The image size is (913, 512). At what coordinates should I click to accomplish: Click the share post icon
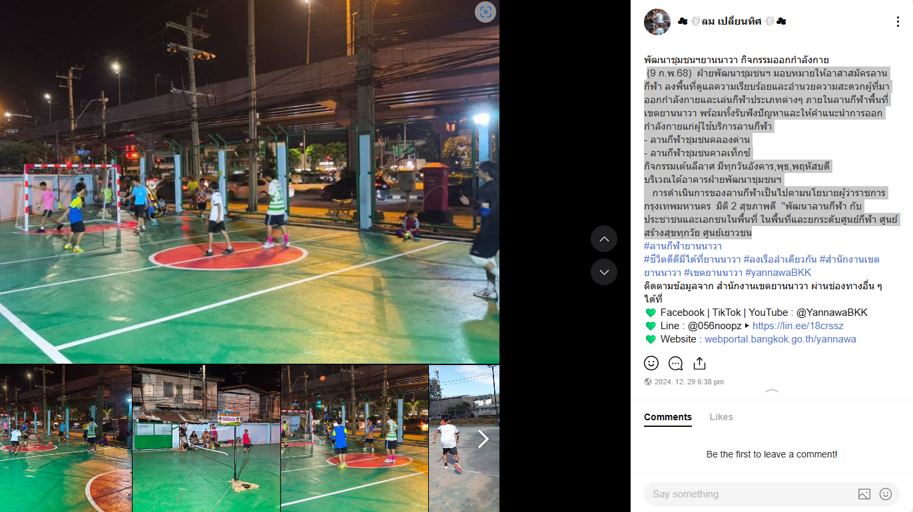click(699, 363)
